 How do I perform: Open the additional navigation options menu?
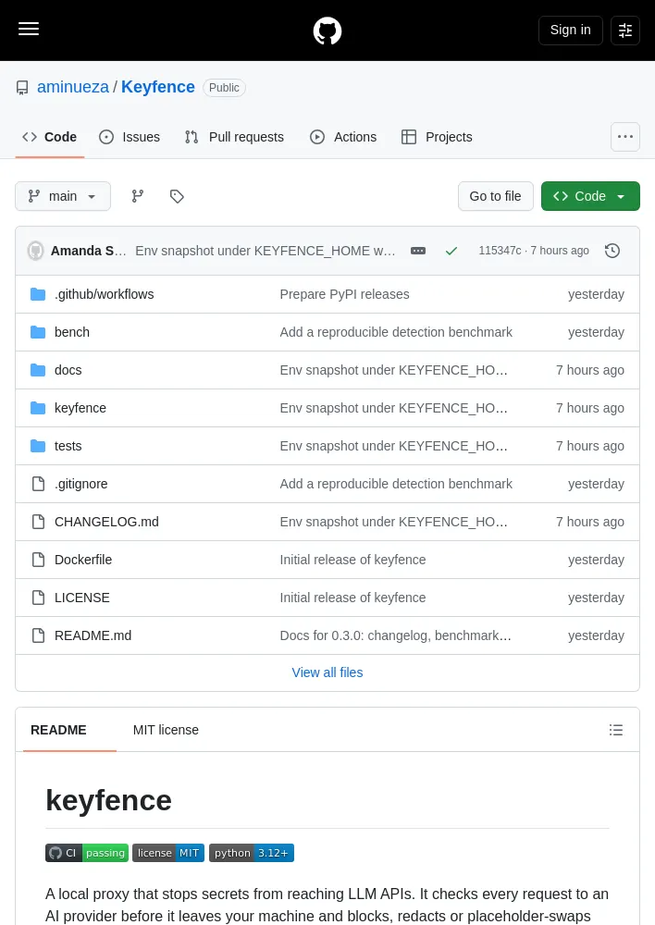[x=624, y=137]
